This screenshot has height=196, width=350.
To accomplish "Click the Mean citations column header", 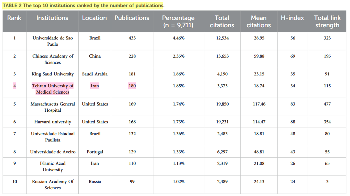I will pos(259,21).
